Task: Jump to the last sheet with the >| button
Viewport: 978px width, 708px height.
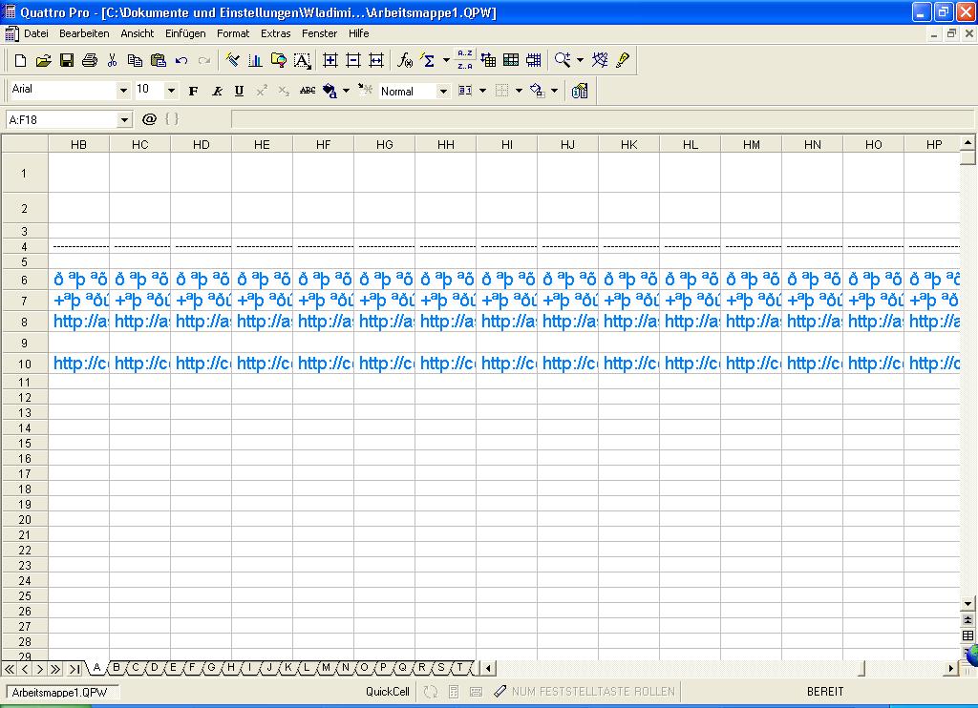Action: (x=74, y=670)
